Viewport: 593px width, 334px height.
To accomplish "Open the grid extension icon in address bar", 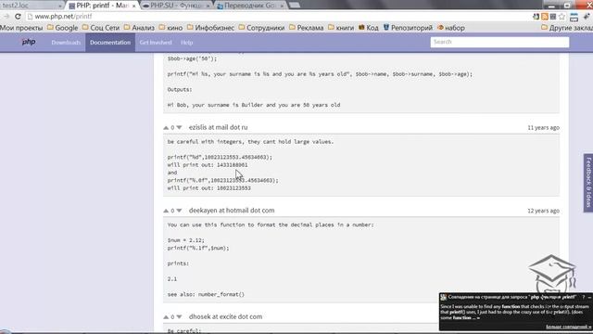I will (x=553, y=17).
